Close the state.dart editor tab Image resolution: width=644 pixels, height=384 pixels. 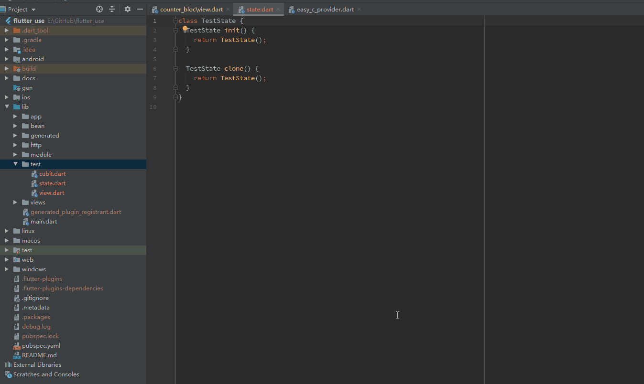click(x=278, y=9)
